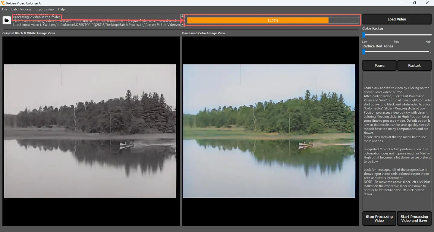This screenshot has height=232, width=434.
Task: Pause the video processing
Action: (x=379, y=65)
